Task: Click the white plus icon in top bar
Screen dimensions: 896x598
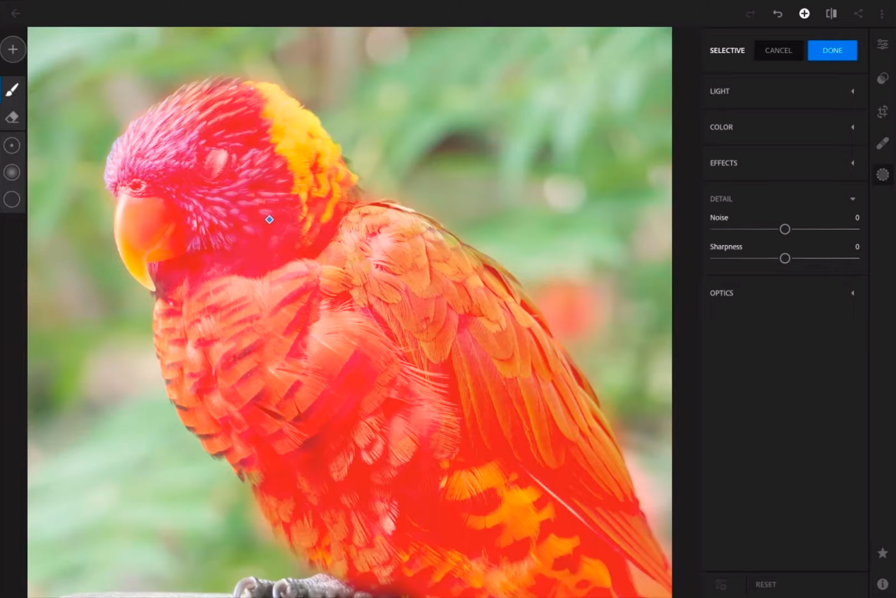Action: point(804,14)
